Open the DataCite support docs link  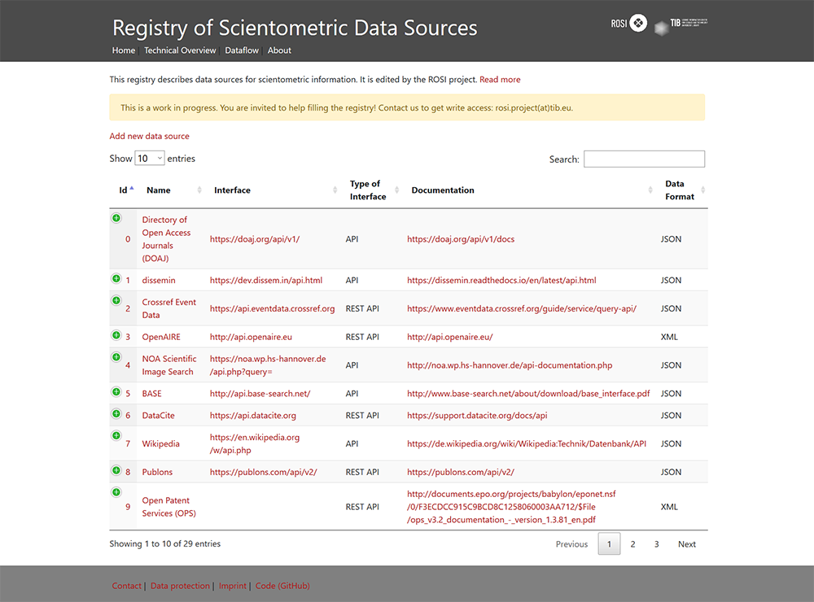477,416
